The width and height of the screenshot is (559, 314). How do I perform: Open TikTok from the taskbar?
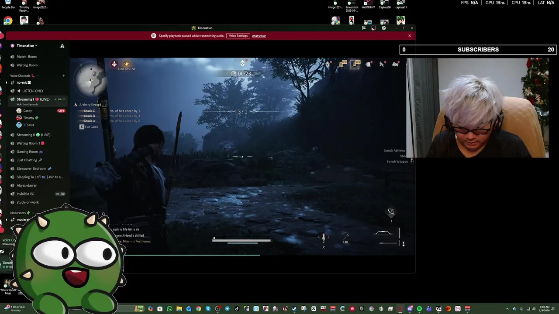point(237,309)
